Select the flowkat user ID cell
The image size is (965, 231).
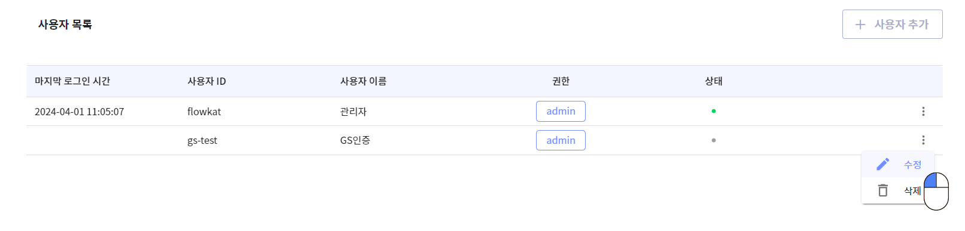click(204, 112)
